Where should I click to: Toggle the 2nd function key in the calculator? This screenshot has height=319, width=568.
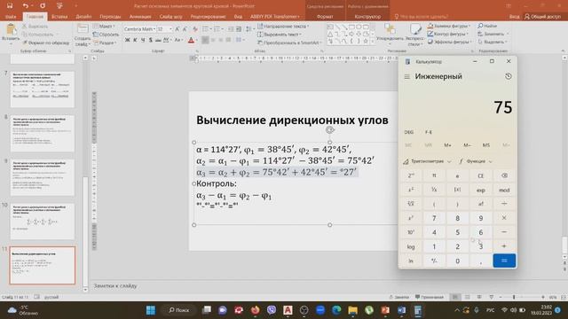coord(411,175)
